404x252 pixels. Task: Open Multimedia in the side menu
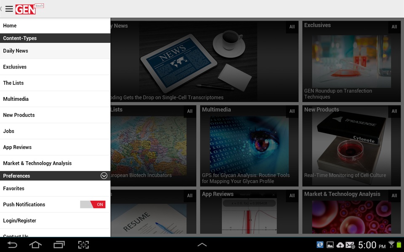point(55,99)
